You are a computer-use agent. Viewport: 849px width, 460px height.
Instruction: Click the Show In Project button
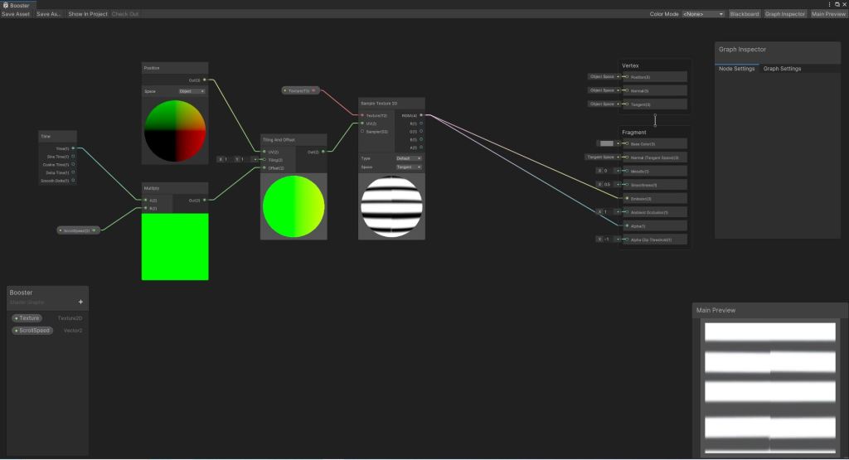point(88,14)
